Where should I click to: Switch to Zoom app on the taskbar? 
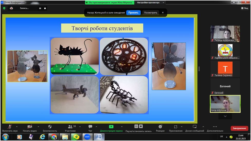pyautogui.click(x=87, y=137)
